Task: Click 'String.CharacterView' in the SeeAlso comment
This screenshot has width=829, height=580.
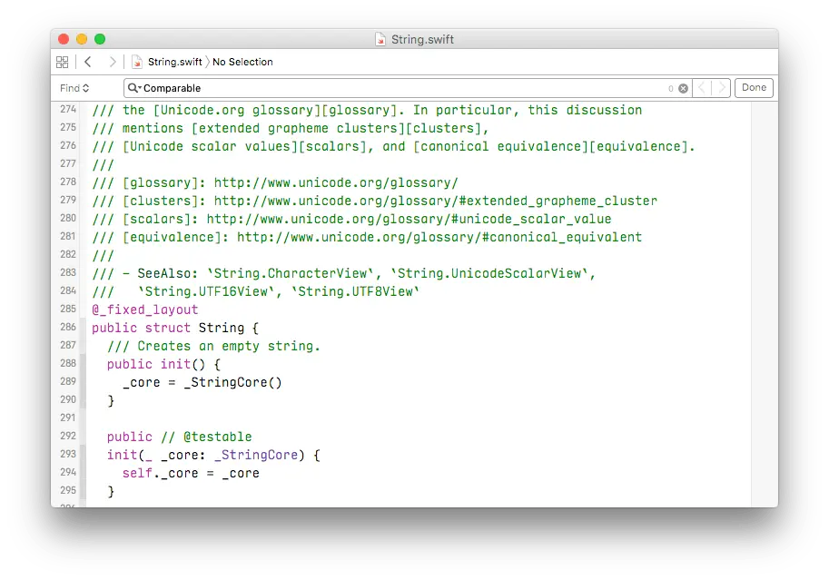Action: (291, 273)
